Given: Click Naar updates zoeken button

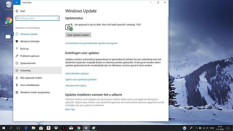Looking at the screenshot, I should click(78, 35).
